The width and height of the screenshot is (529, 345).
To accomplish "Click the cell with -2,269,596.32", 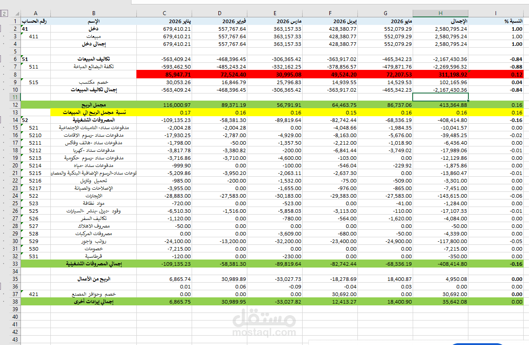I will pos(441,67).
